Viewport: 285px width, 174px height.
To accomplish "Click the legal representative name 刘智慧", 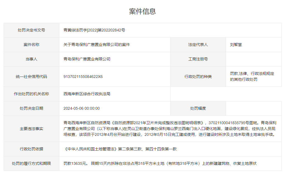I will (236, 45).
